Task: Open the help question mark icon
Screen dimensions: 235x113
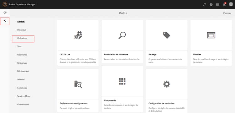Action: tap(211, 4)
